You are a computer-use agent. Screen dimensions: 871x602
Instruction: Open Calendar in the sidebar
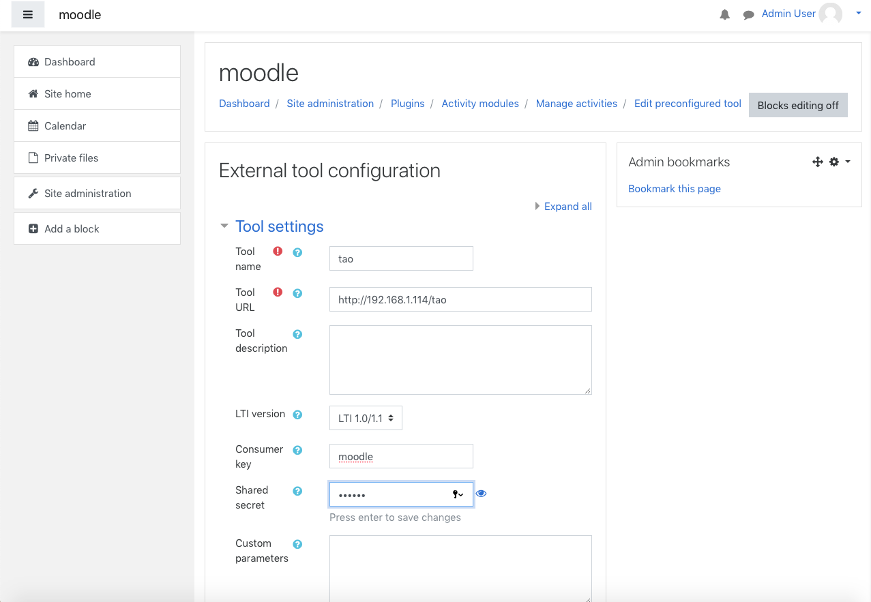[97, 125]
